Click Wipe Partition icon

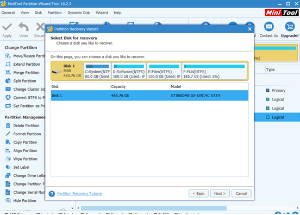pos(8,159)
